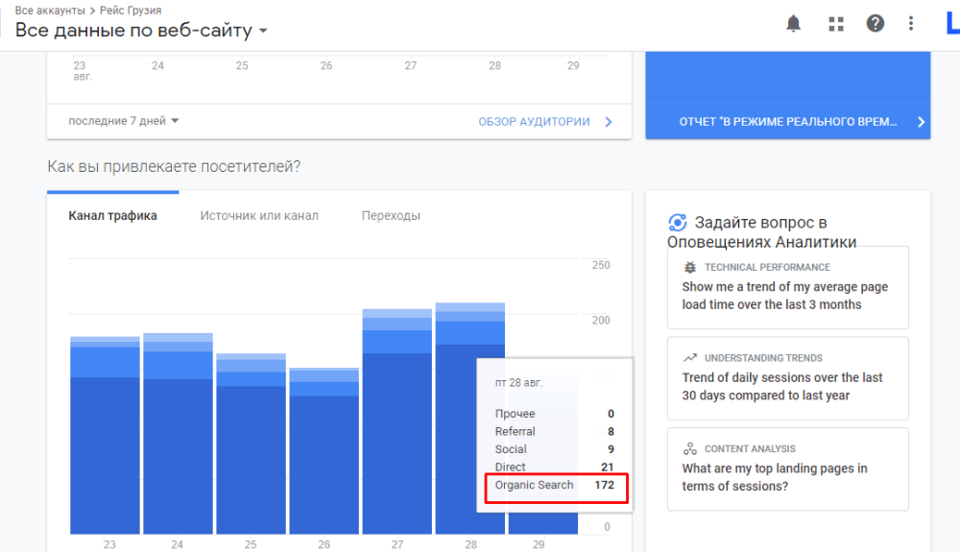Switch to 'Источник или канал' tab
Screen dimensions: 960x552
point(259,216)
